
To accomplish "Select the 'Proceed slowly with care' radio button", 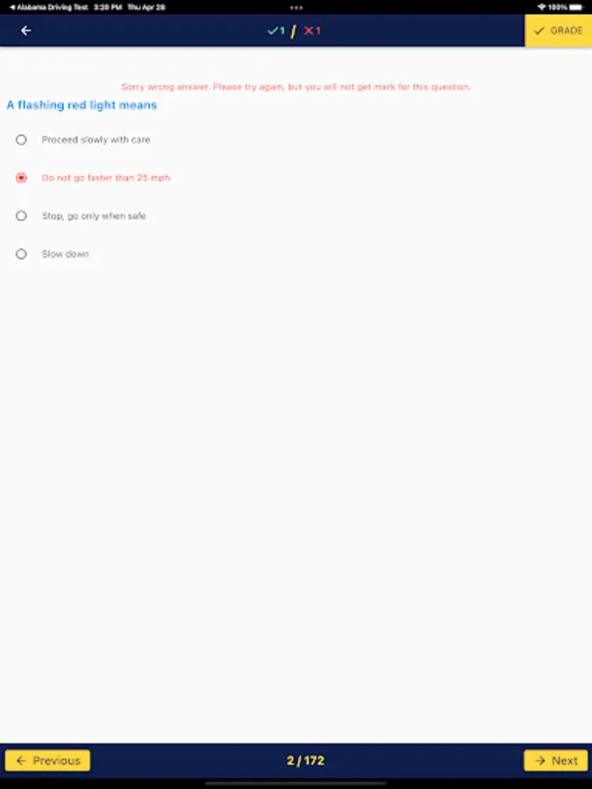I will (21, 139).
